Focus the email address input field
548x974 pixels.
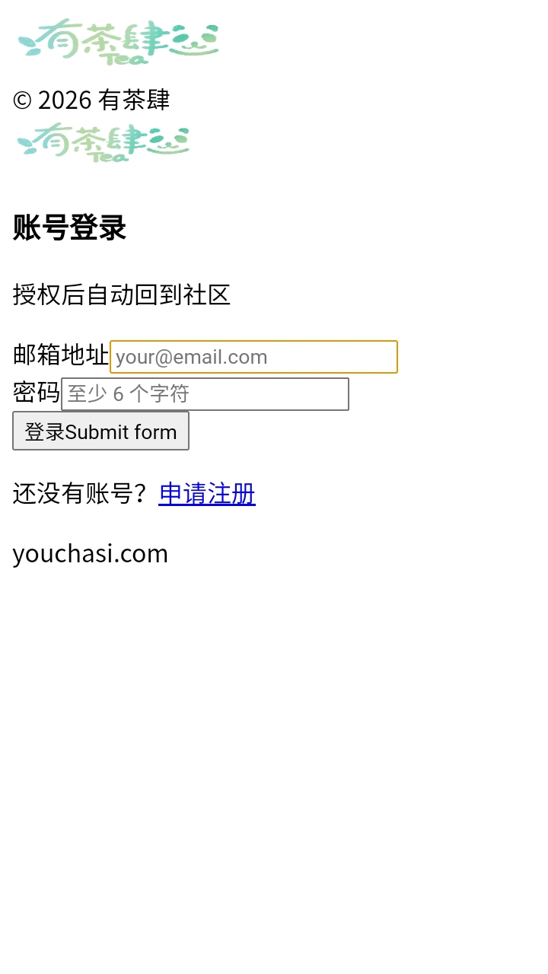tap(253, 357)
